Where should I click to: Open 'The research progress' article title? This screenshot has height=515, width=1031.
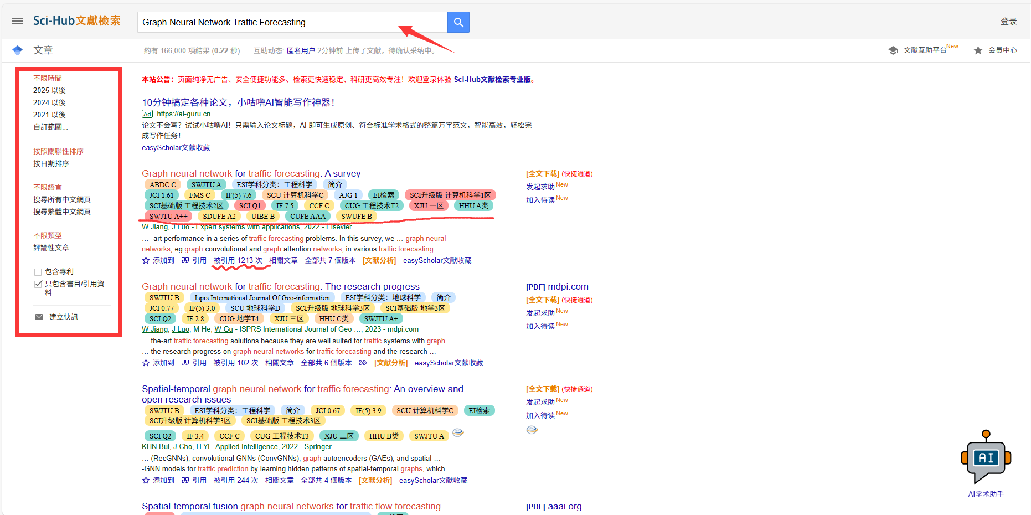click(280, 286)
